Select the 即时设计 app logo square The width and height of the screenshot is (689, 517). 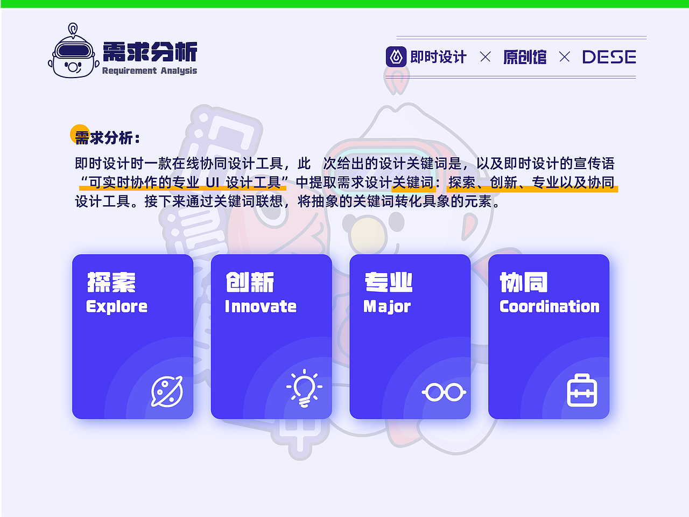(x=395, y=57)
